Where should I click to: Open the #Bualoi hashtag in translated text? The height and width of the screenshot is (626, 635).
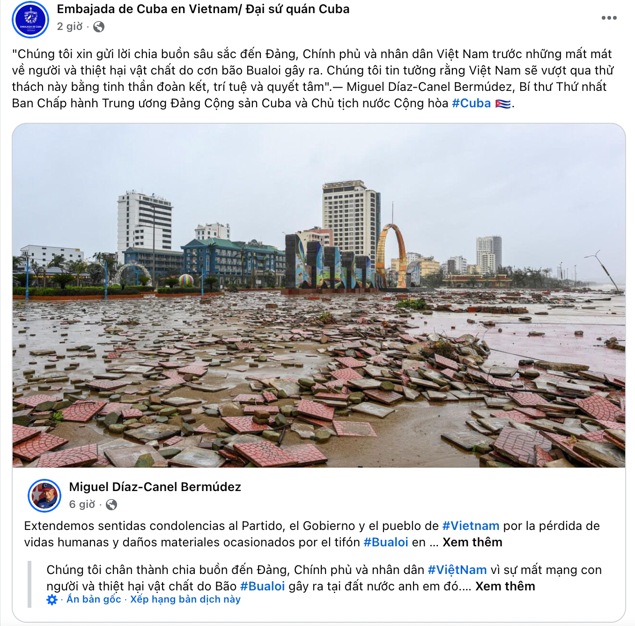coord(262,586)
